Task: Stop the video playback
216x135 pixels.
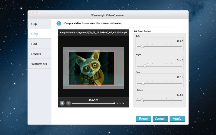Action: pos(69,103)
